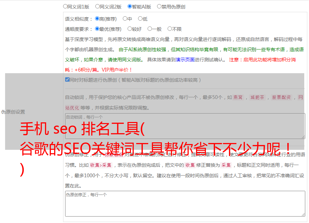Viewport: 309px width, 223px height.
Task: Click the example keyword 减肥茶
Action: pos(257,97)
